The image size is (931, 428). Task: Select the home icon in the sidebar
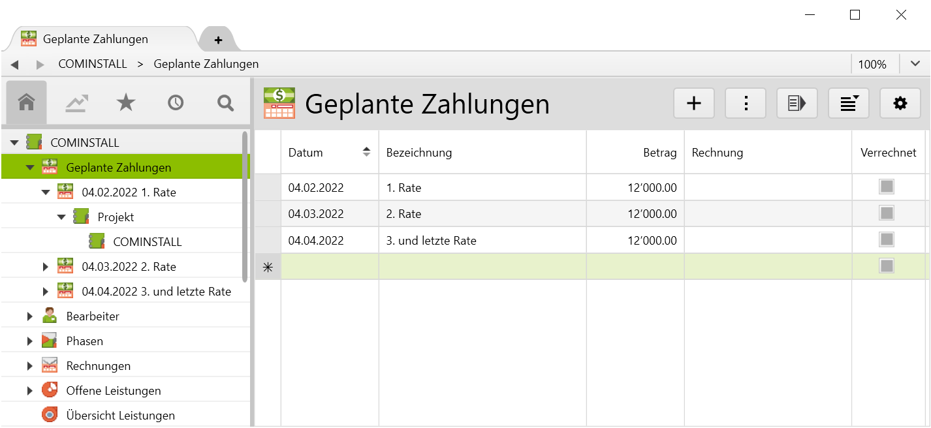pyautogui.click(x=26, y=102)
